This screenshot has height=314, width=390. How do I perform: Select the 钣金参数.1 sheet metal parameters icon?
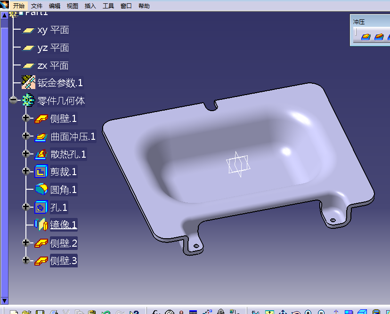pyautogui.click(x=29, y=83)
